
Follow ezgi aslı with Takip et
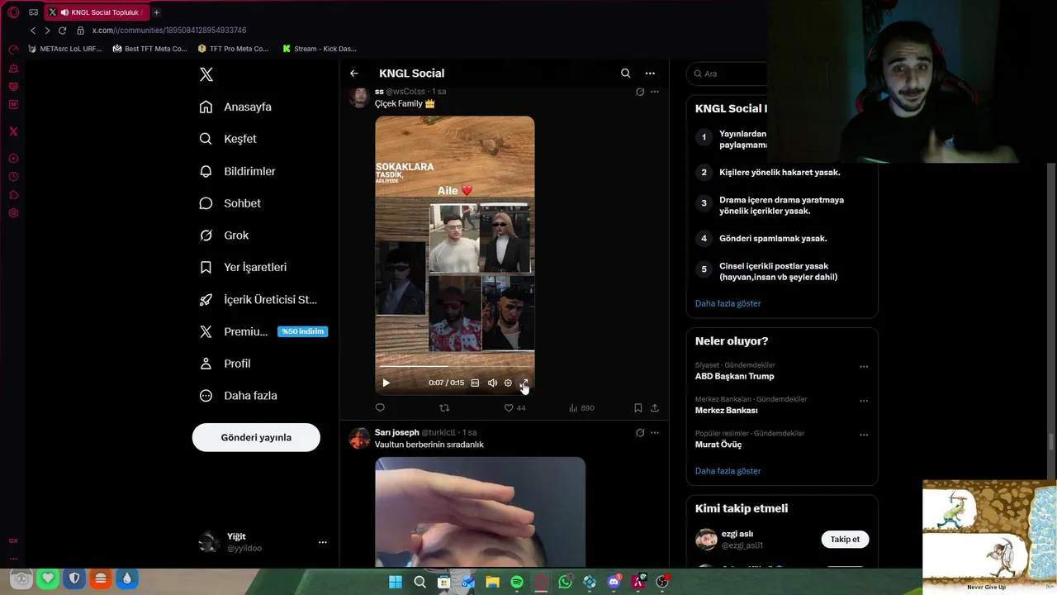click(x=845, y=540)
